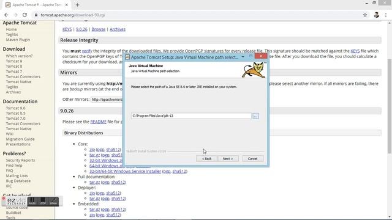Open Other mirrors dropdown
The width and height of the screenshot is (392, 220).
[x=107, y=100]
